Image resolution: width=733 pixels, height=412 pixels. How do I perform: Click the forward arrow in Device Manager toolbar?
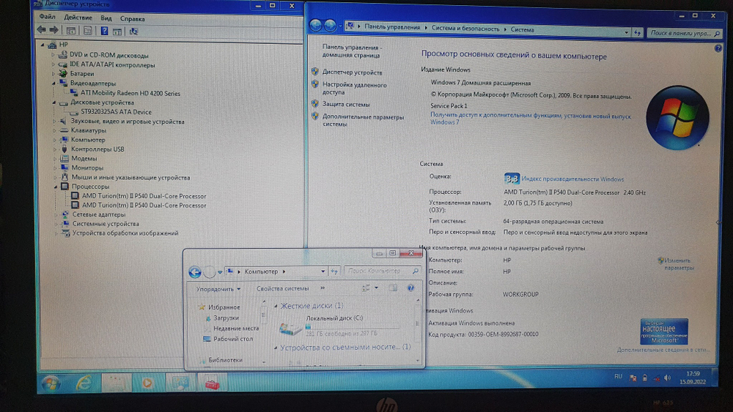click(x=54, y=30)
